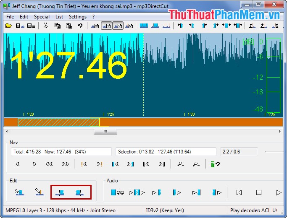
Task: Click the loop playback button in Audio
Action: tap(116, 192)
